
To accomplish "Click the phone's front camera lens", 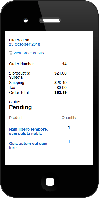I will coord(26,20).
